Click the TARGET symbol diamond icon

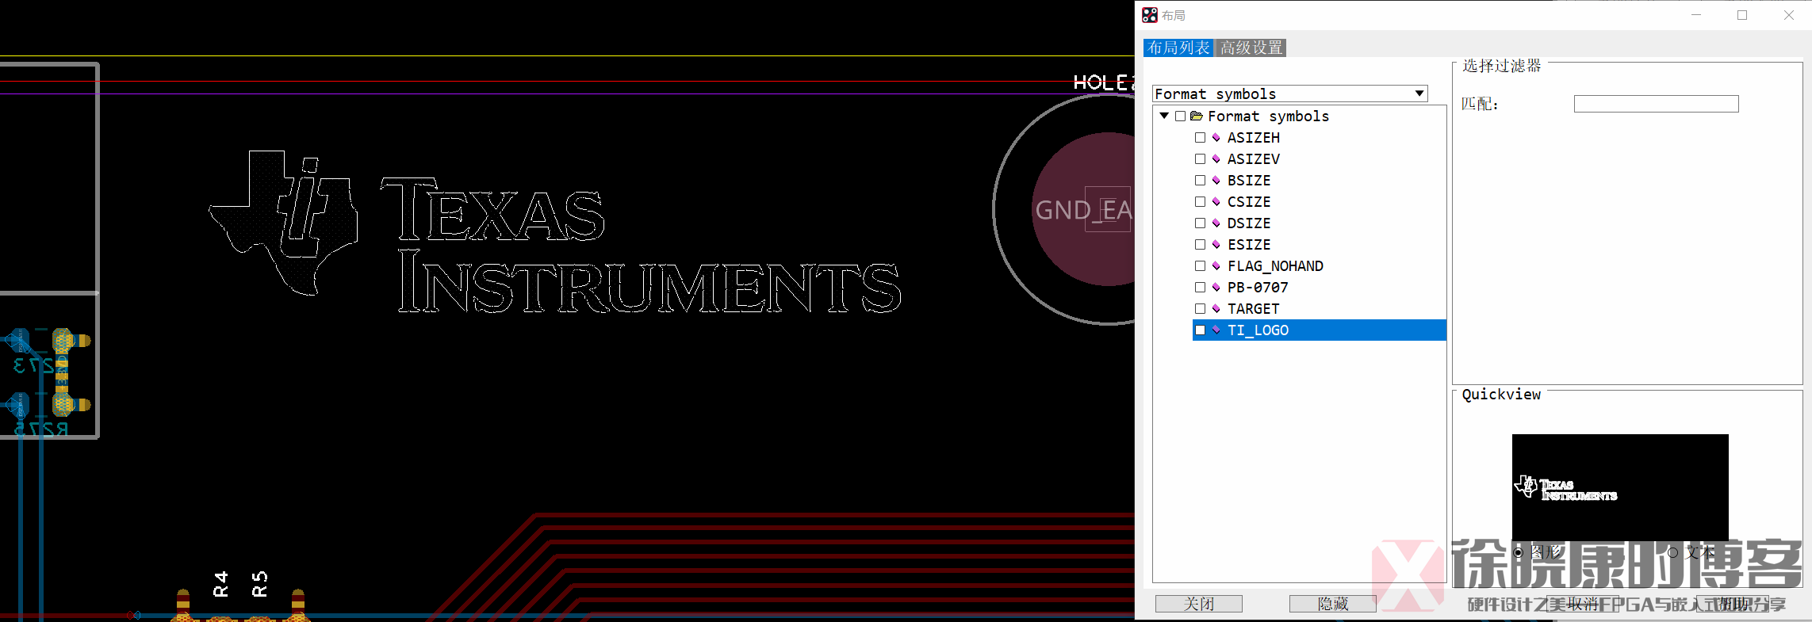(x=1216, y=309)
